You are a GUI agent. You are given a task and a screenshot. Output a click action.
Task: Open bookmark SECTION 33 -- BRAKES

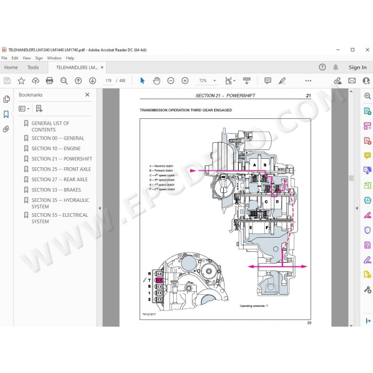click(56, 190)
